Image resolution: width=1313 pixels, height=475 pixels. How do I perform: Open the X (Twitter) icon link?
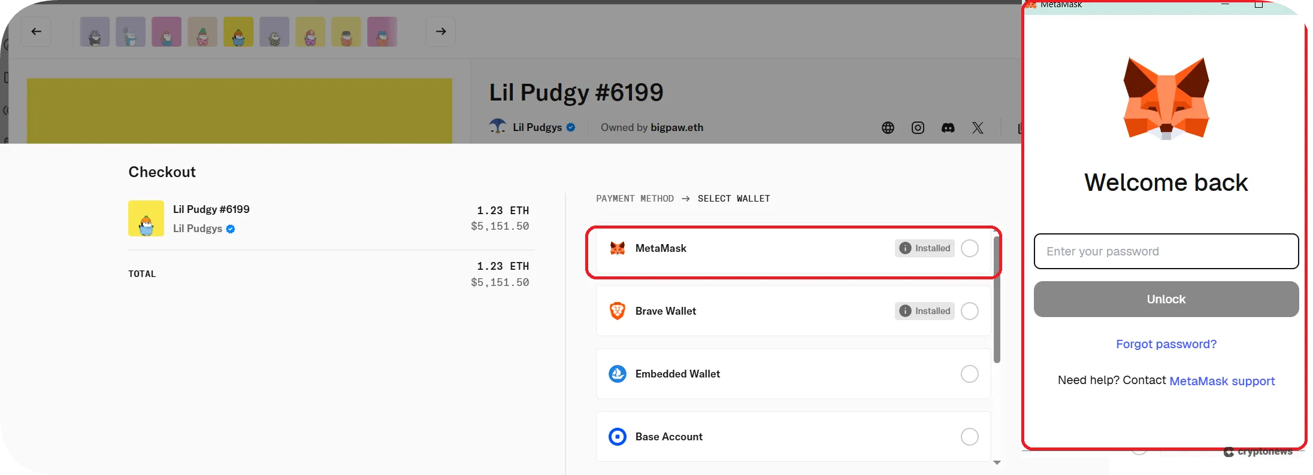[978, 127]
